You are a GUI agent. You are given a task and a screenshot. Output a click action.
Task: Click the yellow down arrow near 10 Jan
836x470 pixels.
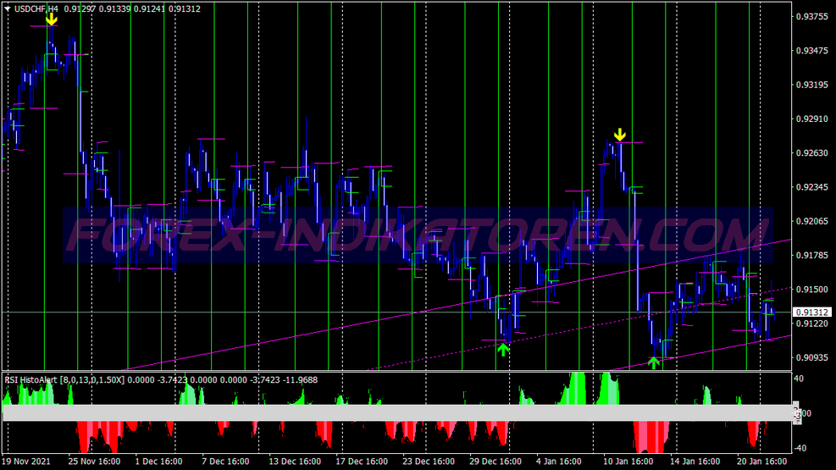point(619,135)
